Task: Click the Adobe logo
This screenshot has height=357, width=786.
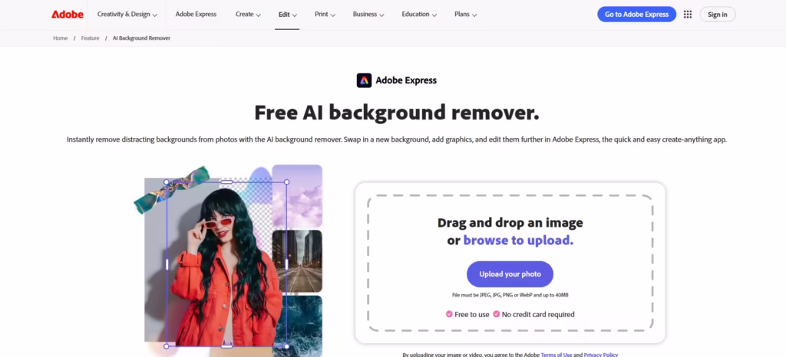Action: [68, 15]
